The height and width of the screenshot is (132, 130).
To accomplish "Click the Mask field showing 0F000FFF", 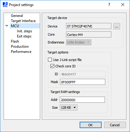I will (x=83, y=82).
